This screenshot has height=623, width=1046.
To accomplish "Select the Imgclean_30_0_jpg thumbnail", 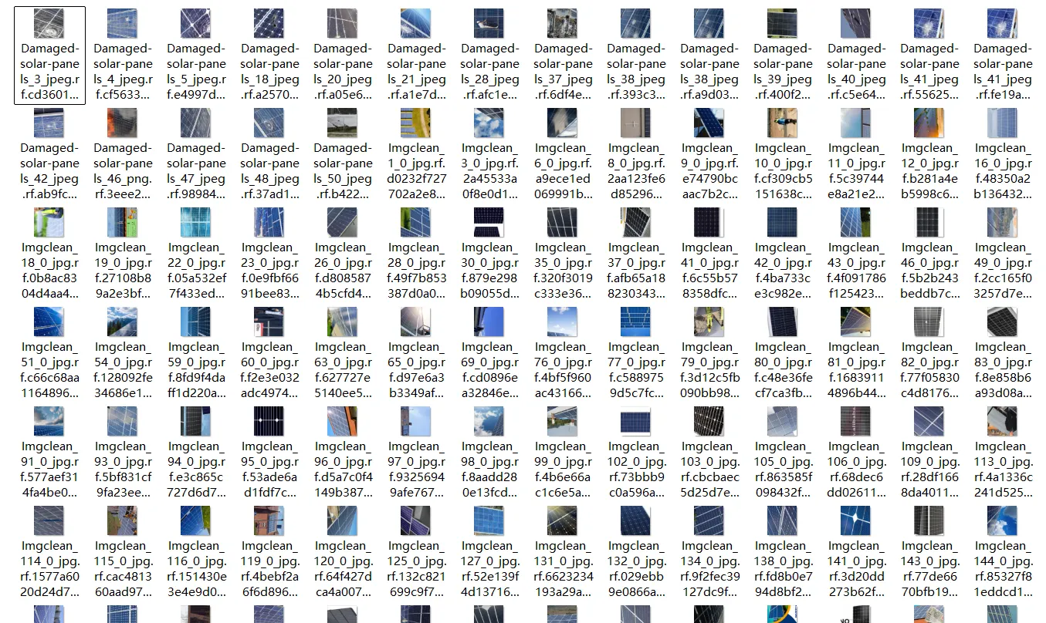I will 489,223.
